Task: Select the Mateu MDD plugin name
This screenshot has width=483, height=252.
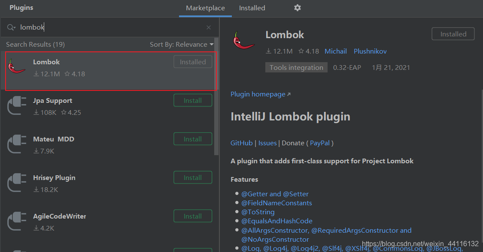Action: click(x=54, y=139)
